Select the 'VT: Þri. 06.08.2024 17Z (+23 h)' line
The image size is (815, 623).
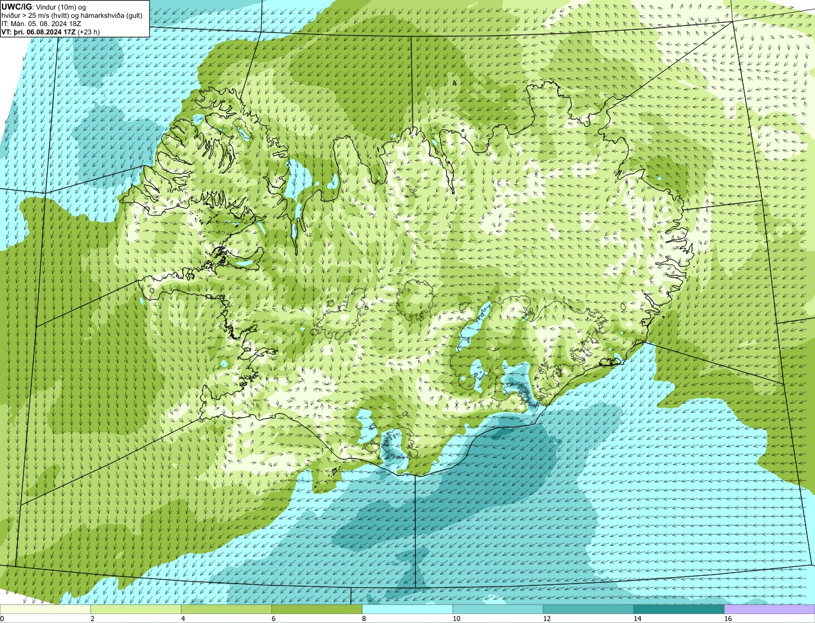point(51,32)
